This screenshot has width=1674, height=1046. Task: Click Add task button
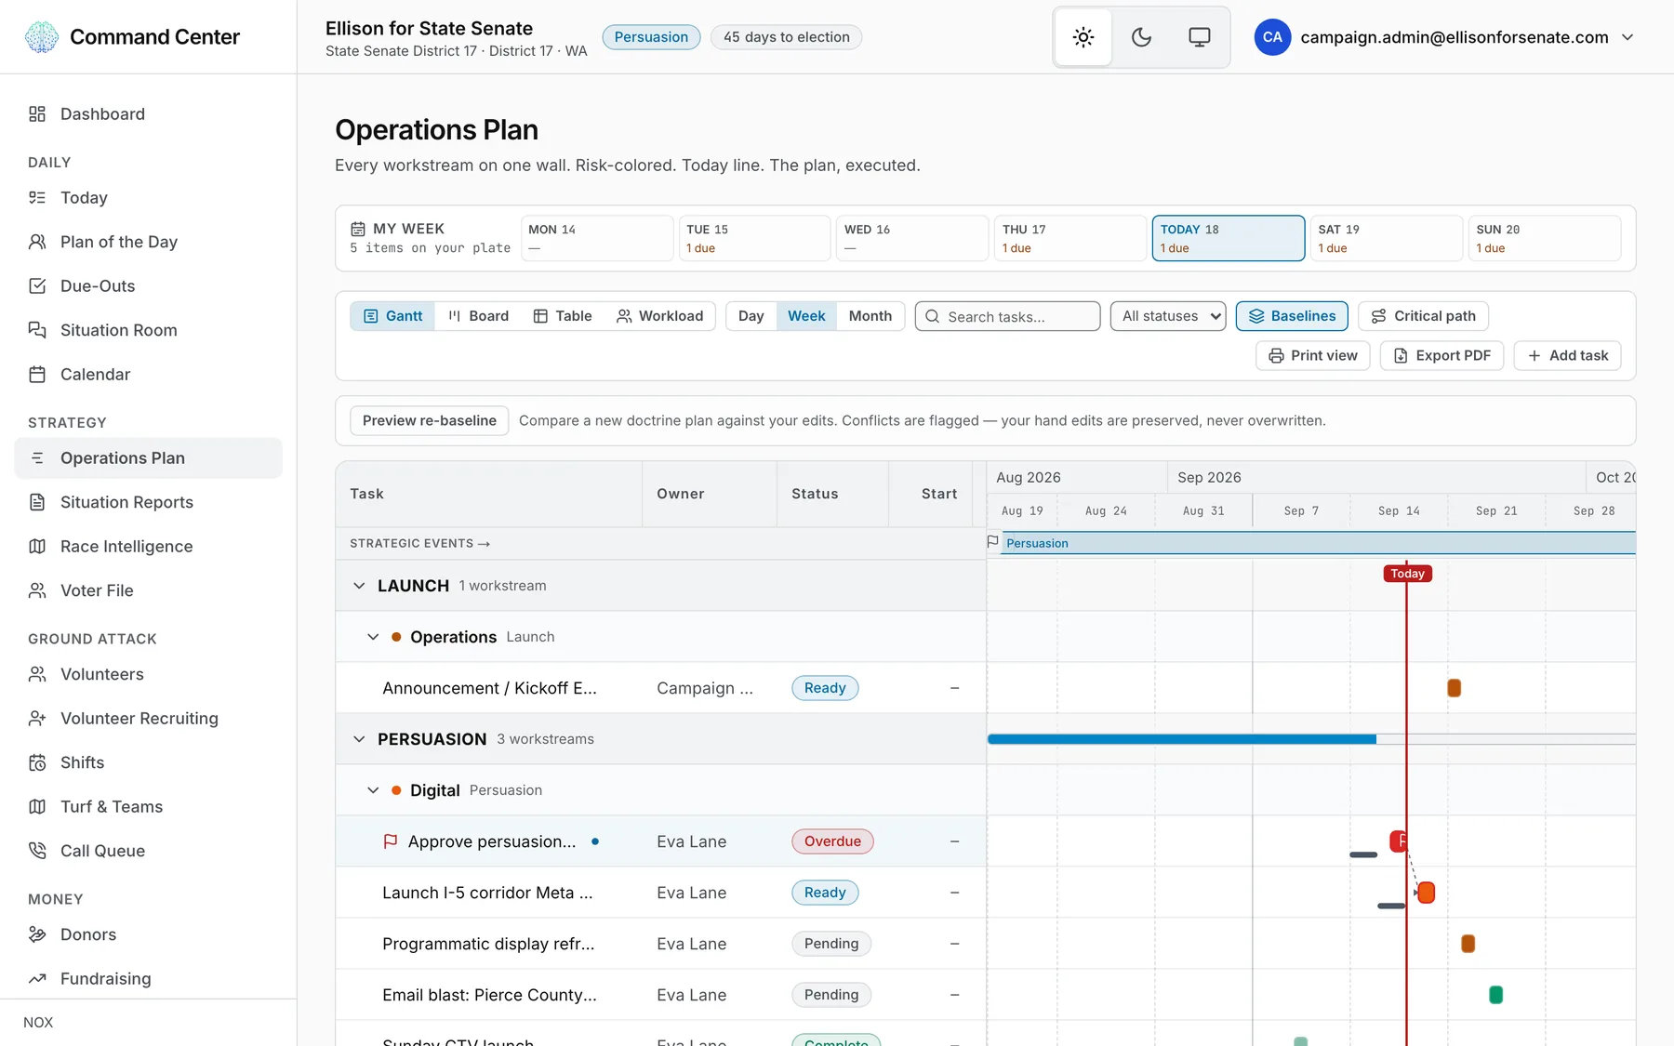[1567, 355]
